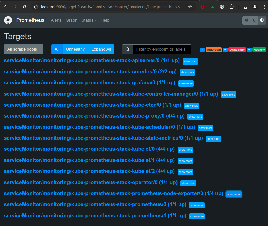The image size is (268, 226).
Task: Open the kube-state-metrics/0 scrape pool link
Action: 103,138
